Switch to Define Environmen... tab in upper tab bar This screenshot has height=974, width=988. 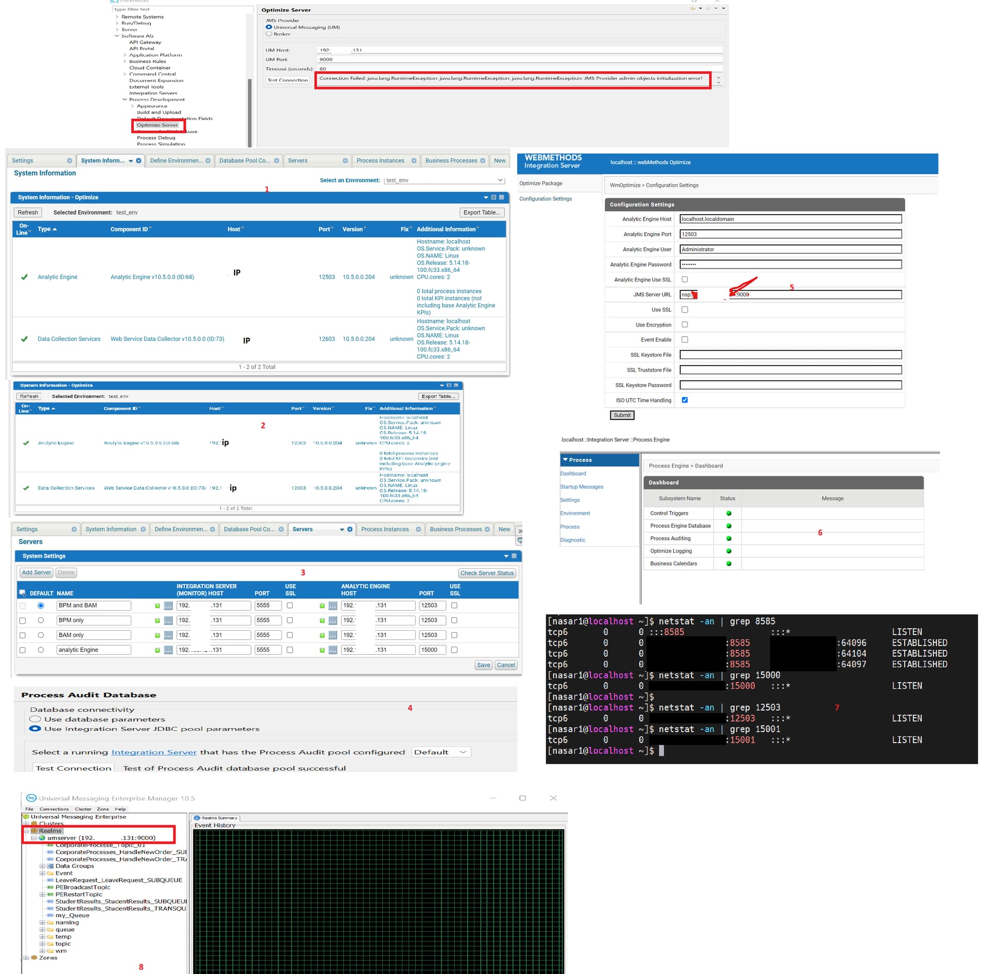click(177, 161)
